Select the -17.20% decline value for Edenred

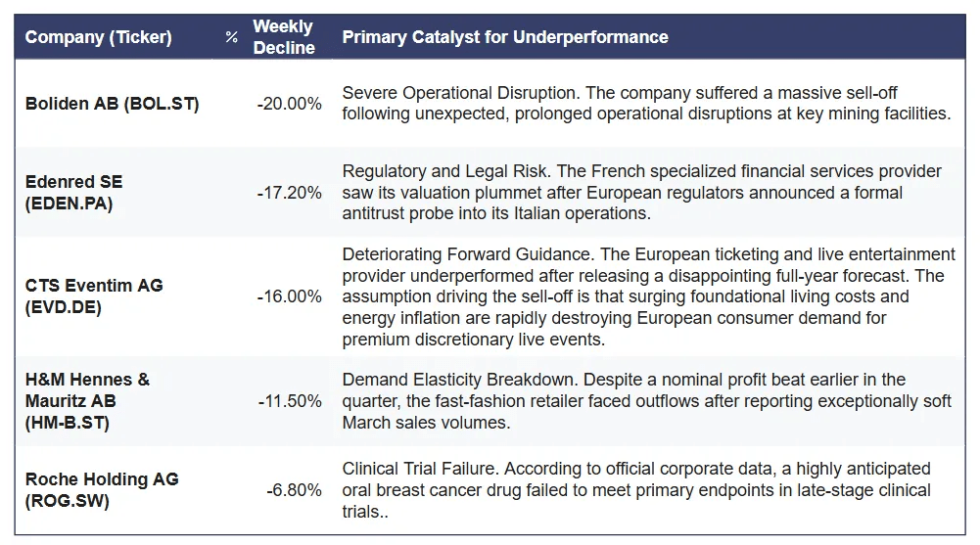click(x=289, y=193)
